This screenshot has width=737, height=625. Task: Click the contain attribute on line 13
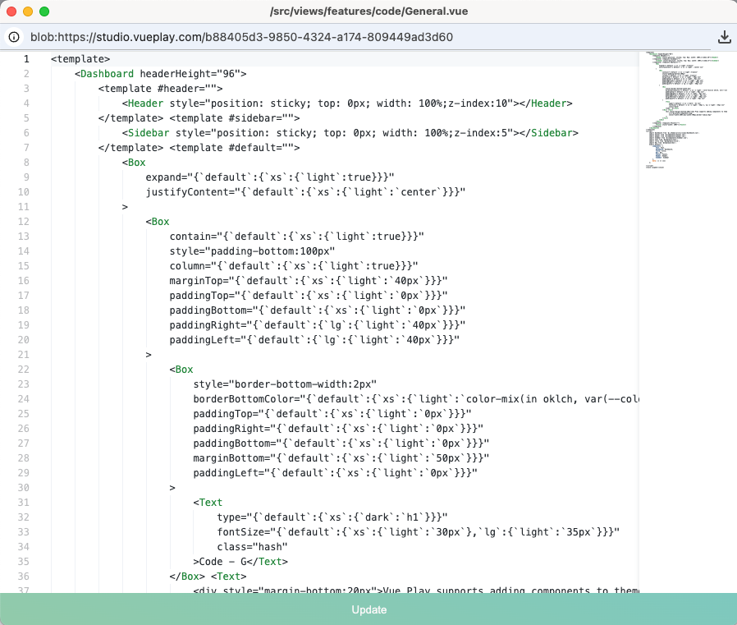tap(296, 237)
